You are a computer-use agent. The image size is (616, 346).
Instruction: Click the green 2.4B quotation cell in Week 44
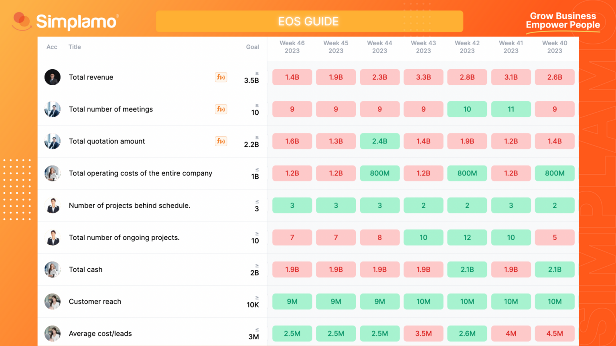point(379,141)
